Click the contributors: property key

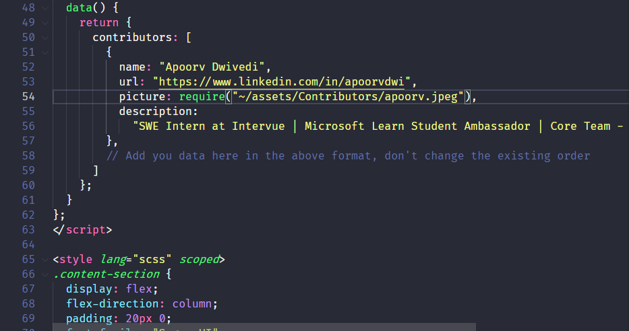tap(136, 37)
